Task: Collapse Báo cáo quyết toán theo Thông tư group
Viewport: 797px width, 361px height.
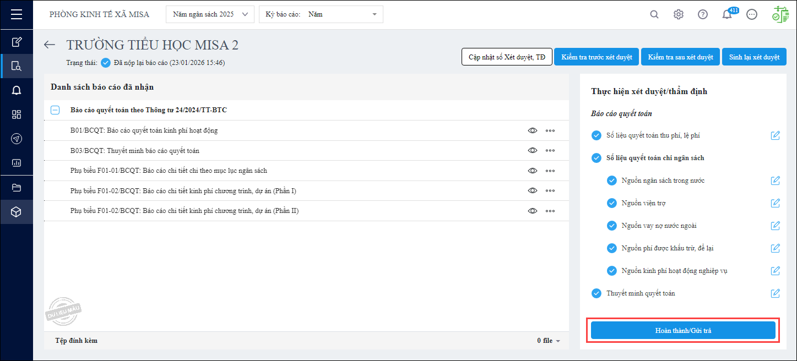Action: coord(55,110)
